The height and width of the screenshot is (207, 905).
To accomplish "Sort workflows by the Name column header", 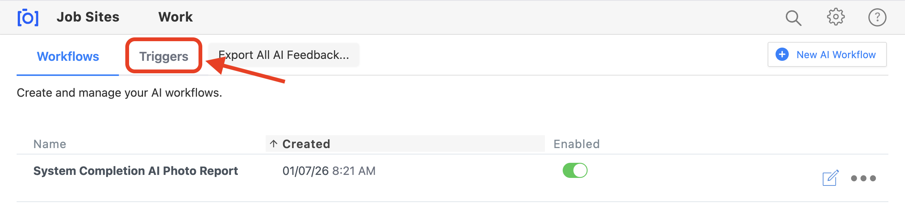I will point(50,144).
